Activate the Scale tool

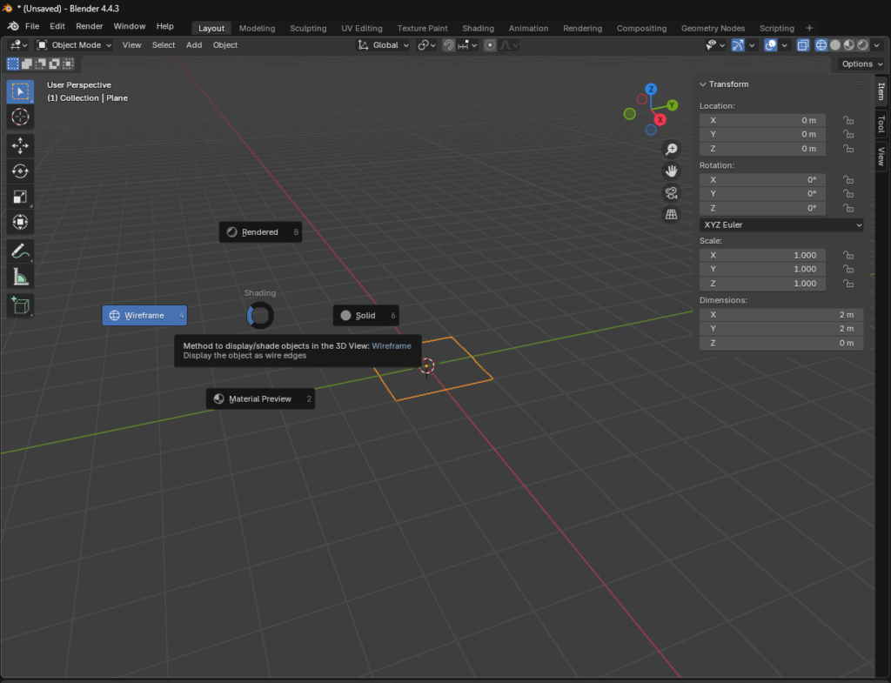pyautogui.click(x=20, y=197)
